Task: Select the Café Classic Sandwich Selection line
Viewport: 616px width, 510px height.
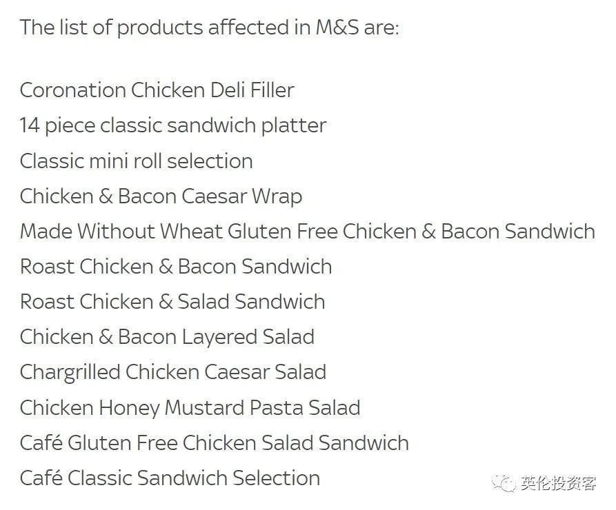Action: [x=170, y=478]
